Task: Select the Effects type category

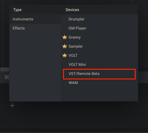Action: coord(35,28)
